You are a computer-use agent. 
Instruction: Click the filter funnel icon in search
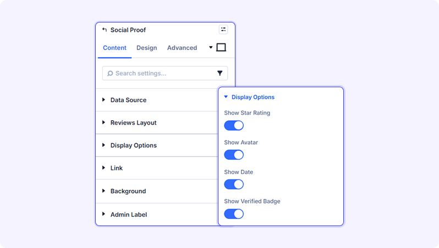220,73
